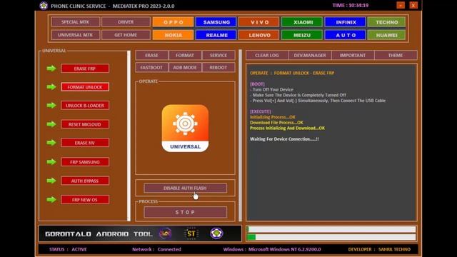Open DEV.MANAGER
Image resolution: width=457 pixels, height=257 pixels.
310,55
